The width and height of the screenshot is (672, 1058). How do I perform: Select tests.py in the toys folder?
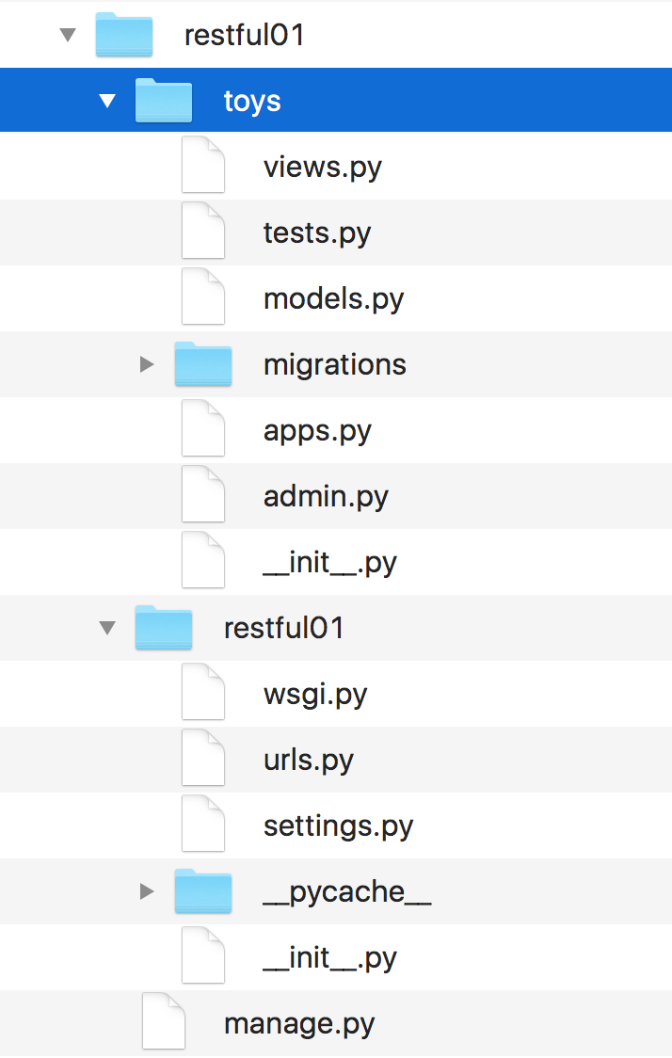336,232
